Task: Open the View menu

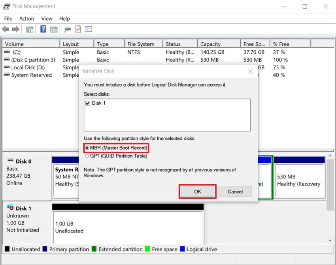Action: click(x=47, y=19)
